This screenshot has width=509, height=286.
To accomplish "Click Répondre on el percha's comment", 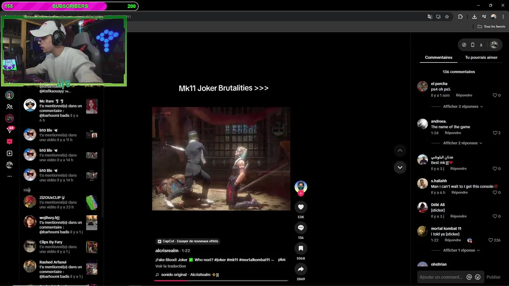I will point(464,95).
